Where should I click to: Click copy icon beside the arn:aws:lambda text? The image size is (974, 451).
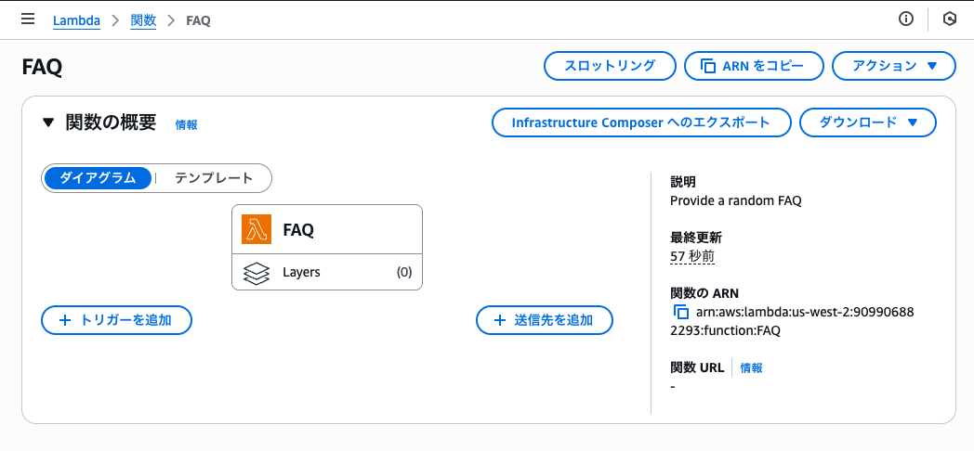[x=680, y=312]
